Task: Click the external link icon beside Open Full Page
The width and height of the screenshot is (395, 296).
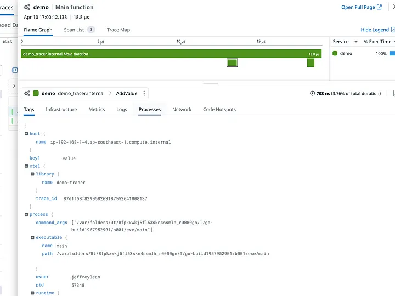Action: pyautogui.click(x=379, y=7)
